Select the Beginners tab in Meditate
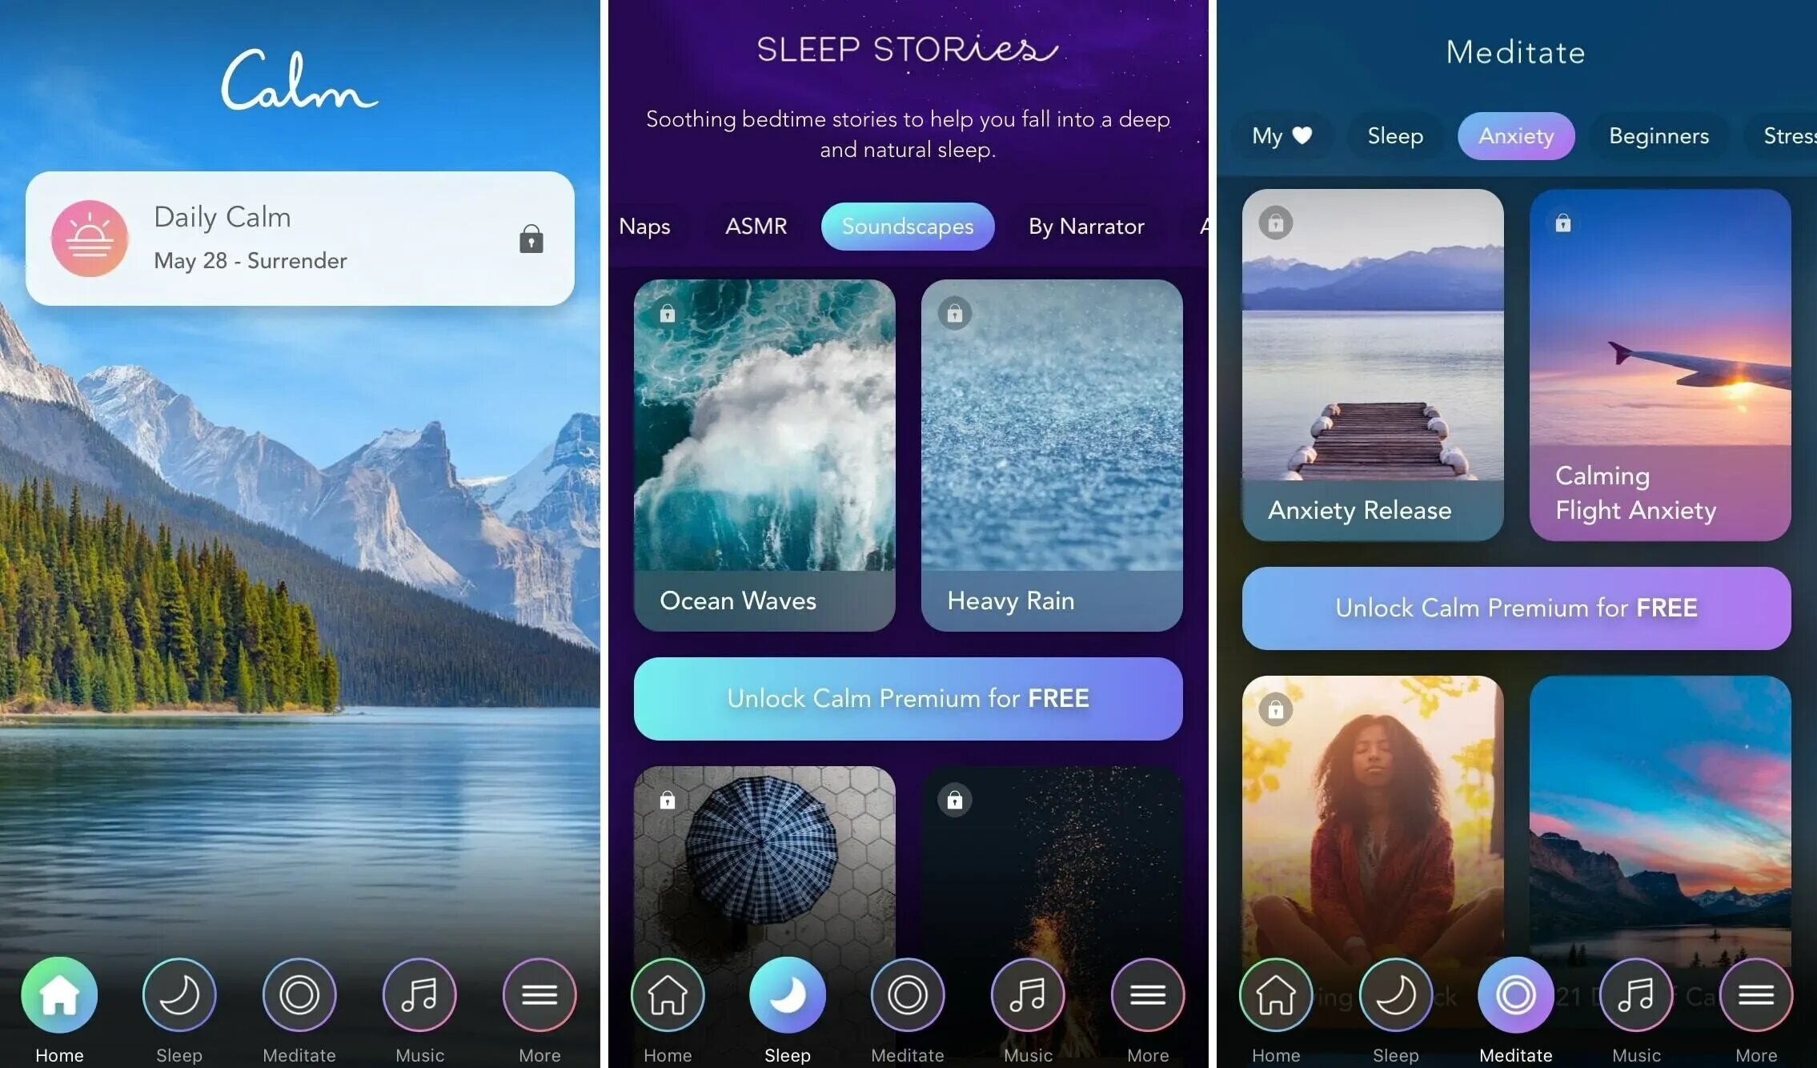The image size is (1817, 1068). click(1659, 134)
